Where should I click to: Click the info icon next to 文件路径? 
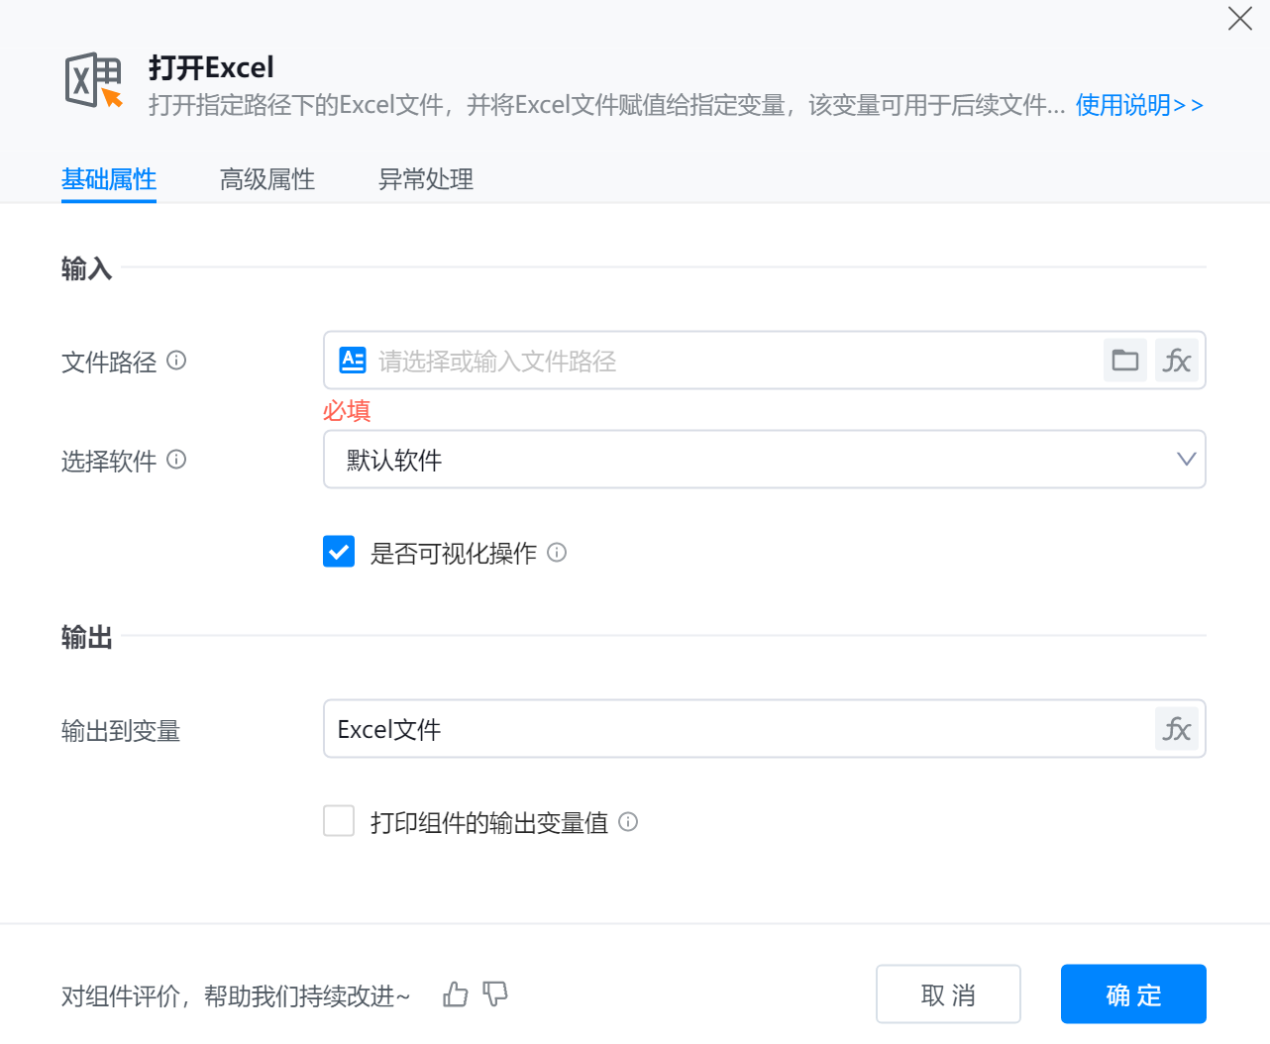[x=176, y=361]
